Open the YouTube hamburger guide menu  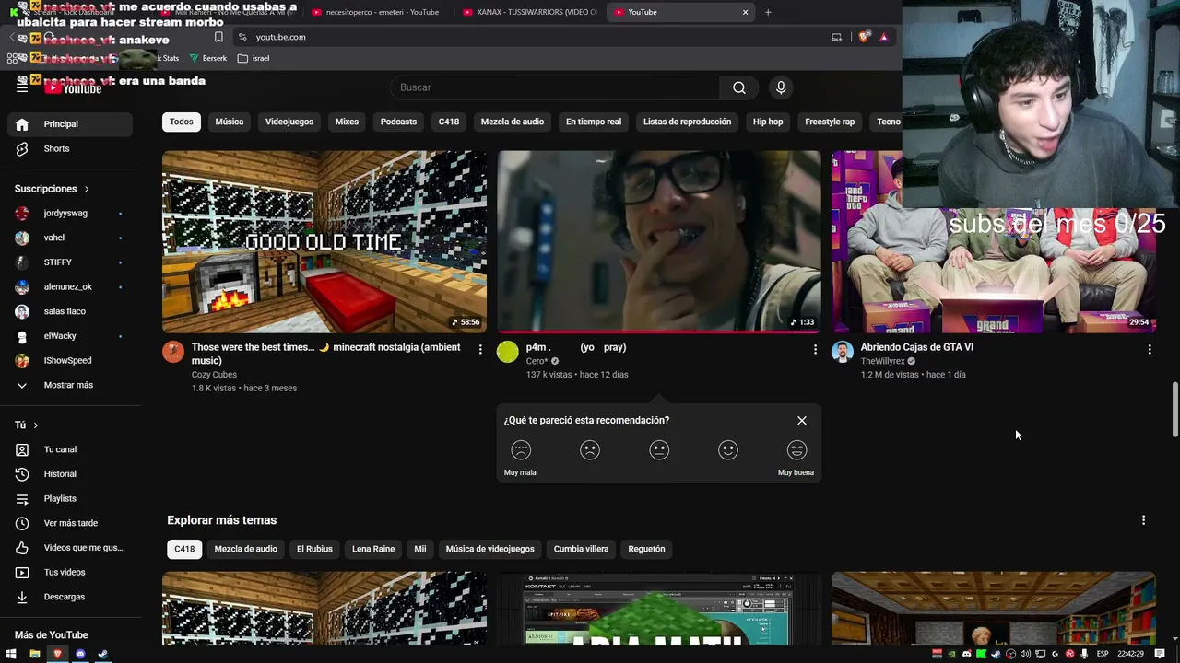(x=22, y=87)
